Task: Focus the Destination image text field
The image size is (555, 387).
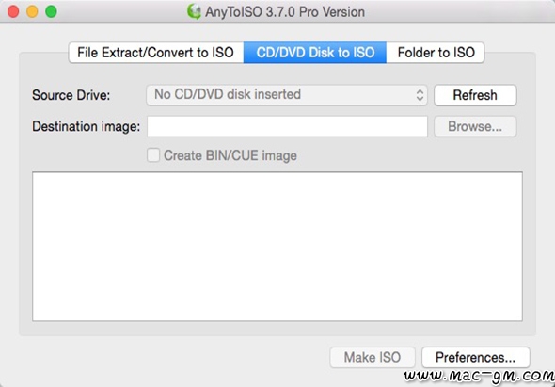Action: tap(288, 126)
